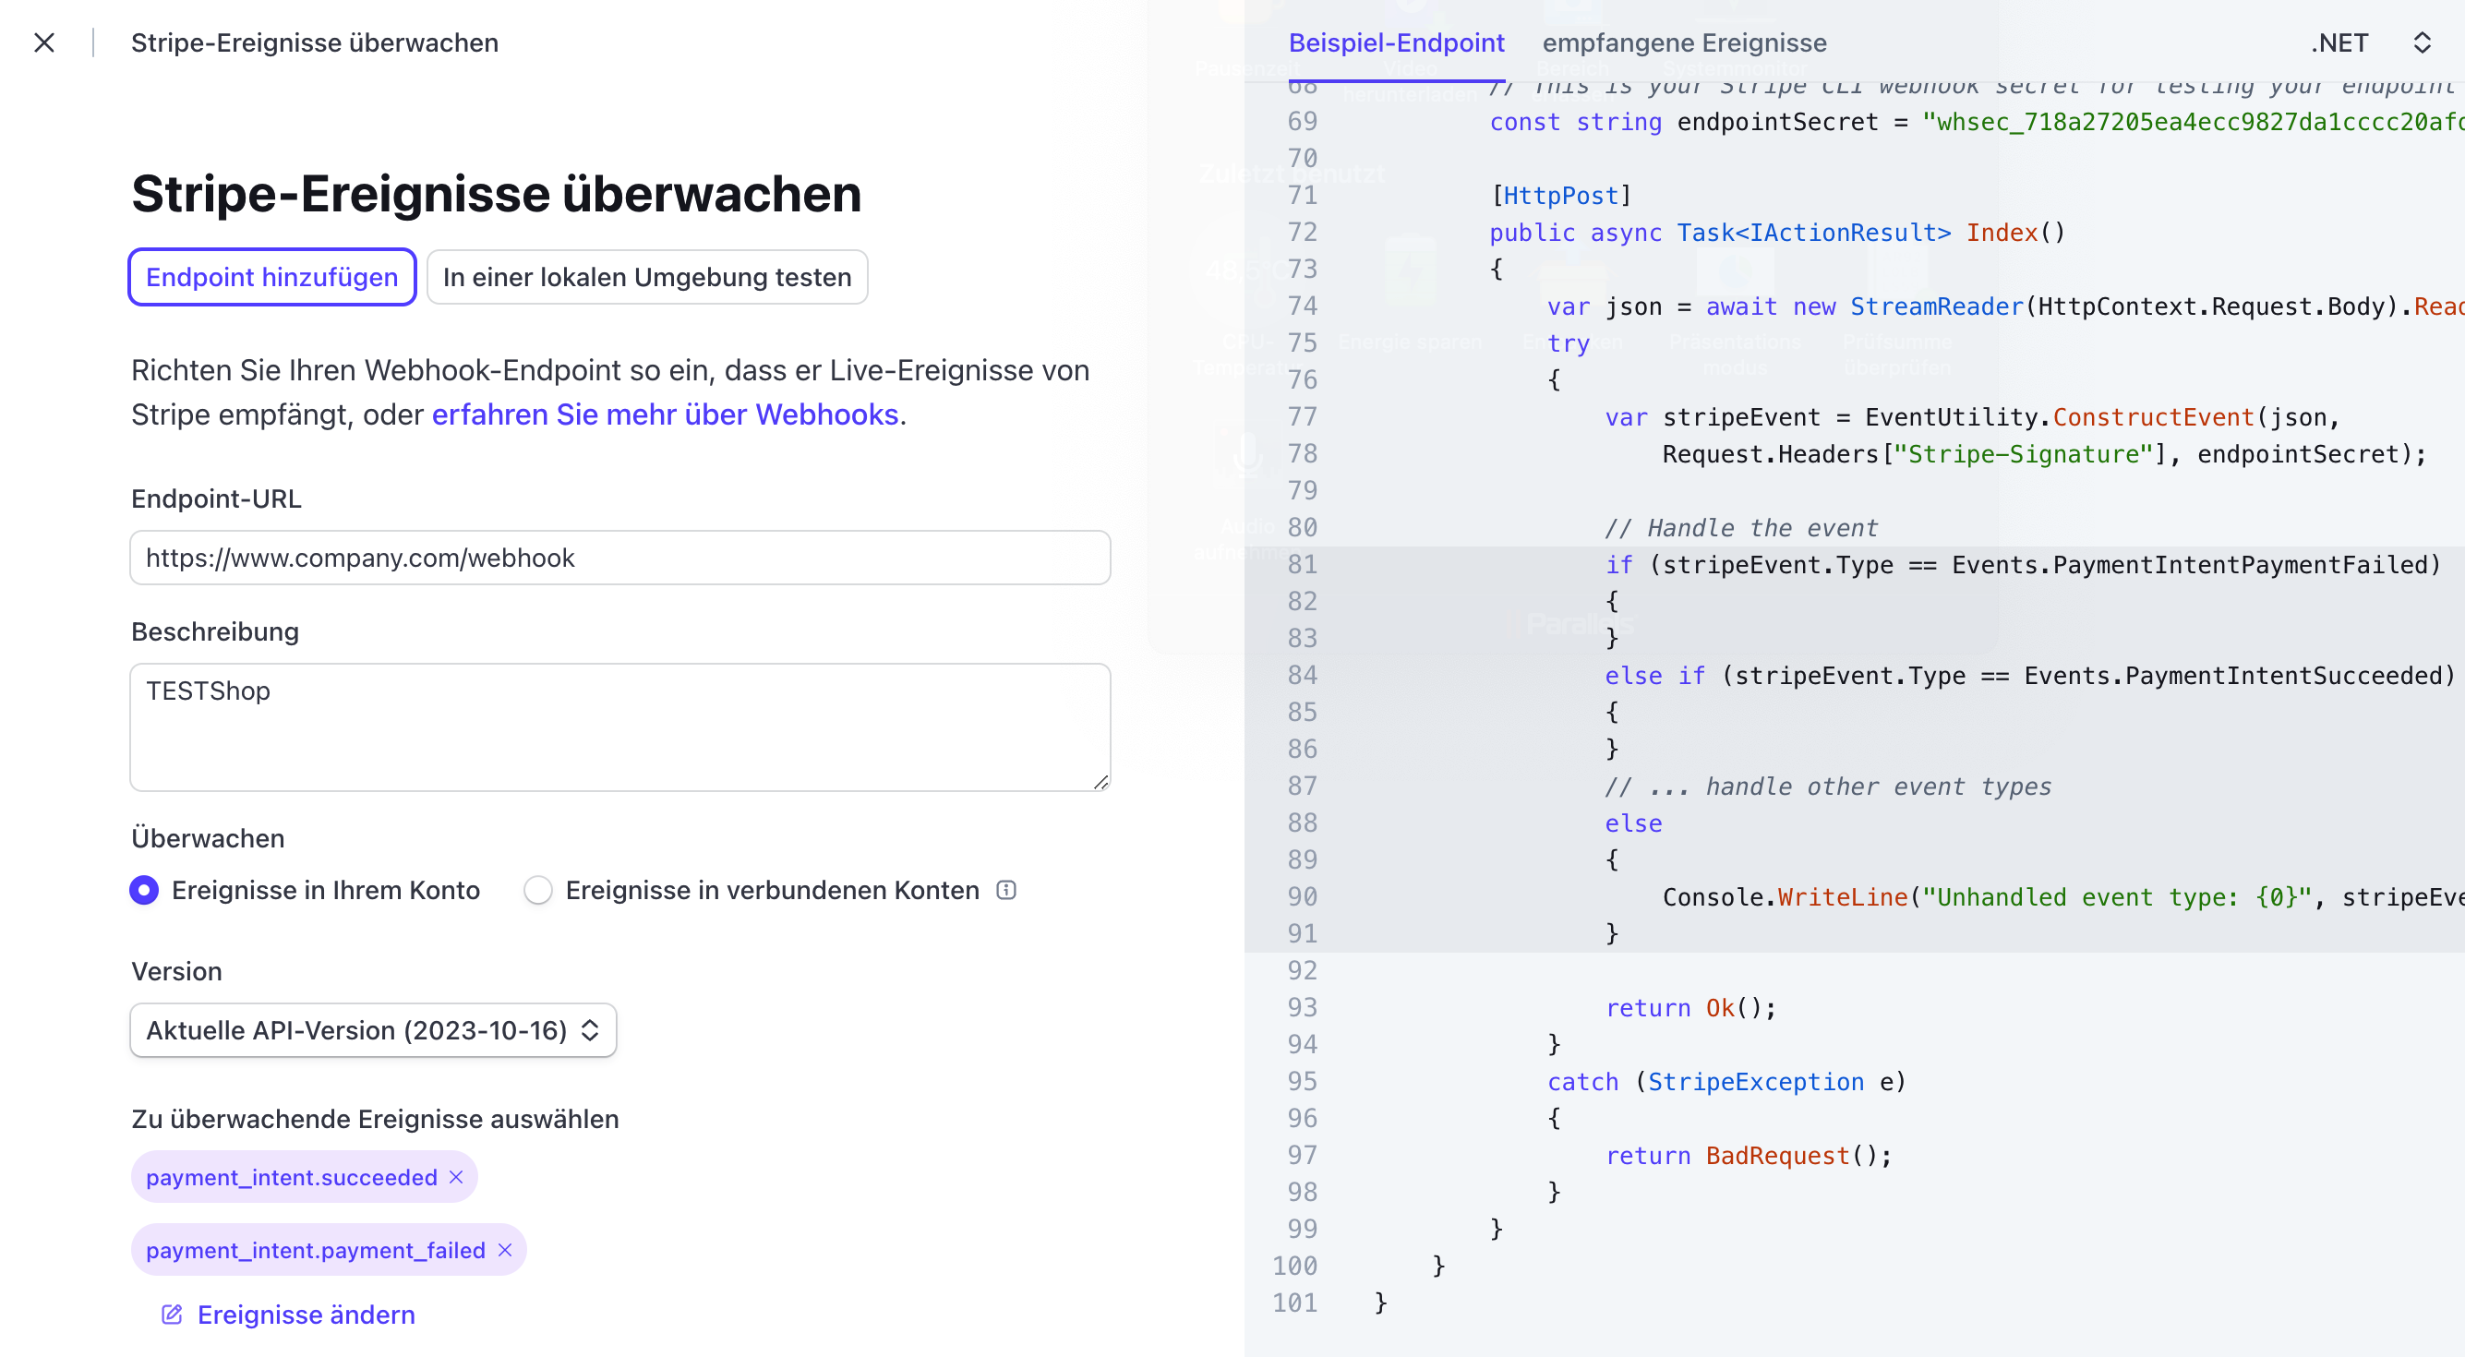The image size is (2465, 1357).
Task: Remove the payment_intent.payment_failed event tag
Action: click(505, 1251)
